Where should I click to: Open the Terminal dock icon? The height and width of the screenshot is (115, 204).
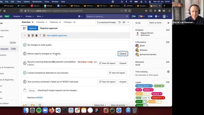tap(64, 110)
